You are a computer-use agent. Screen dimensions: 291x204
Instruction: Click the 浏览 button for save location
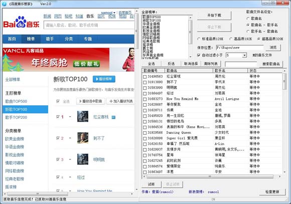(273, 48)
